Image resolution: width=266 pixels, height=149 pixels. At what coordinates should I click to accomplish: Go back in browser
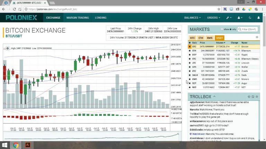point(3,9)
